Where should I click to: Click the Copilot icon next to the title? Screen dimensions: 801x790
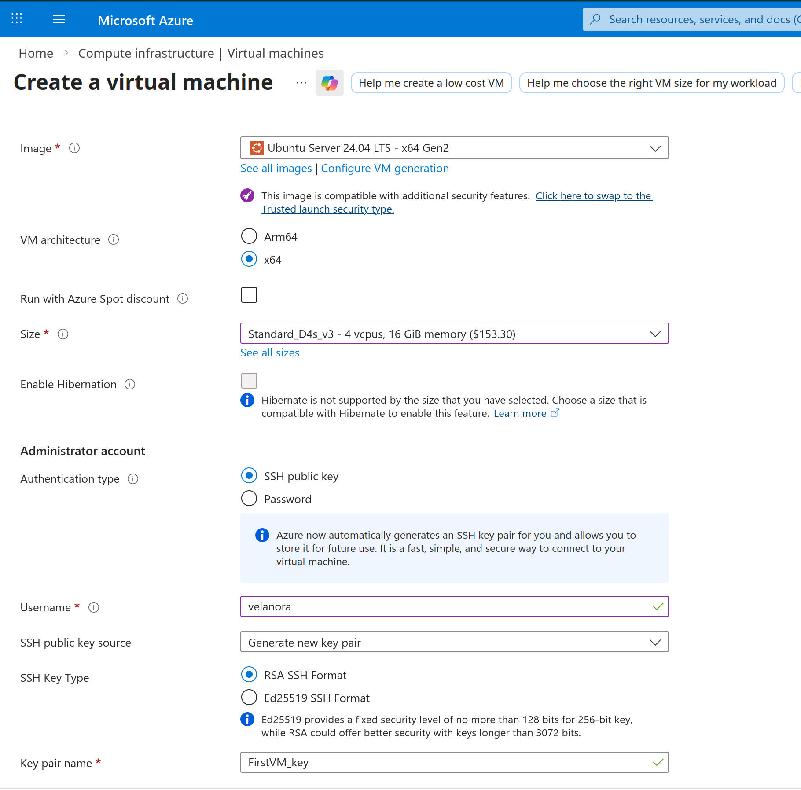tap(330, 83)
